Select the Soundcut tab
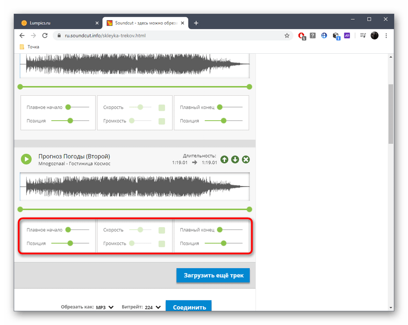This screenshot has width=408, height=325. point(145,23)
